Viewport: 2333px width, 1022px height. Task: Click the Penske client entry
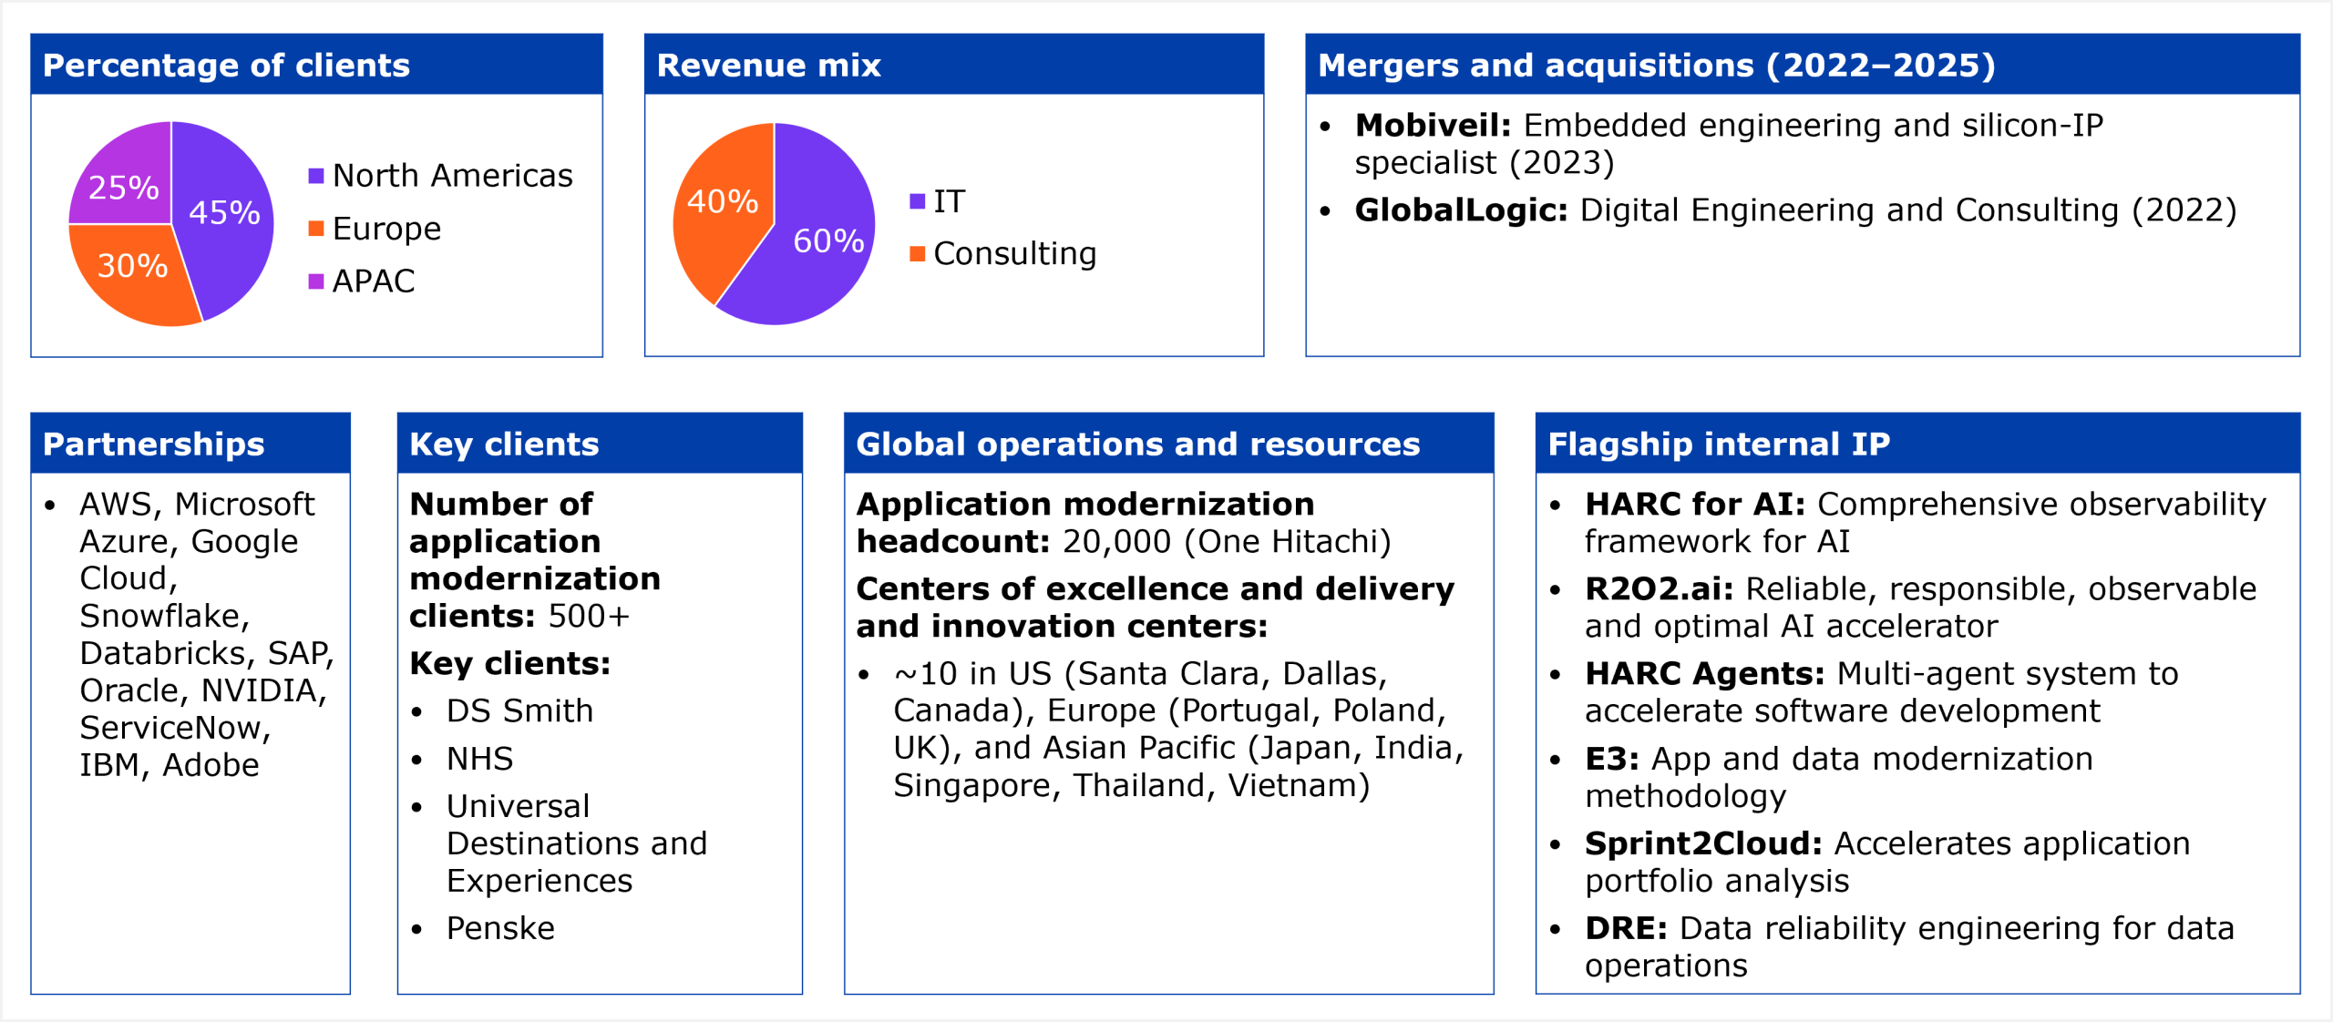pyautogui.click(x=500, y=929)
